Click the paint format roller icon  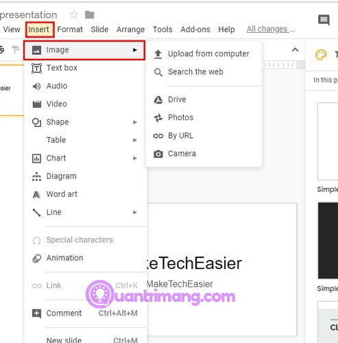pyautogui.click(x=16, y=49)
